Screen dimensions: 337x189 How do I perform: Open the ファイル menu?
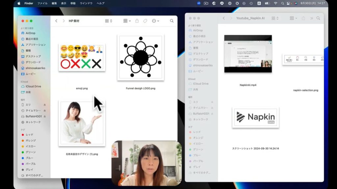tap(42, 3)
